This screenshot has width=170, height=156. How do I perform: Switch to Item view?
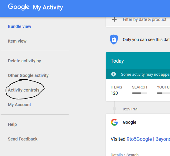click(17, 41)
